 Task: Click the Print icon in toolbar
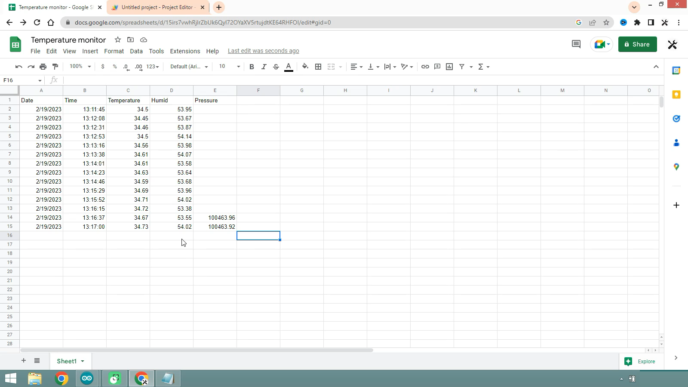43,67
